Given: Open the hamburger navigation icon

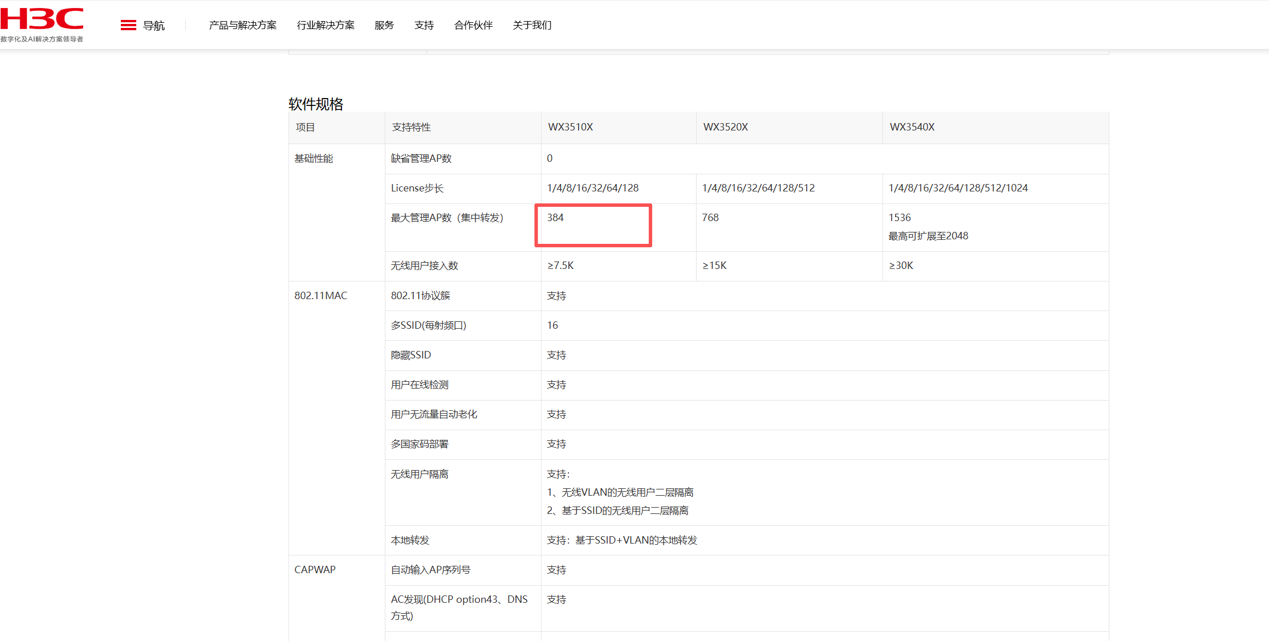Looking at the screenshot, I should pos(128,25).
